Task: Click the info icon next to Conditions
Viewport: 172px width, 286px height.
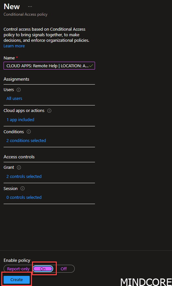Action: 29,132
